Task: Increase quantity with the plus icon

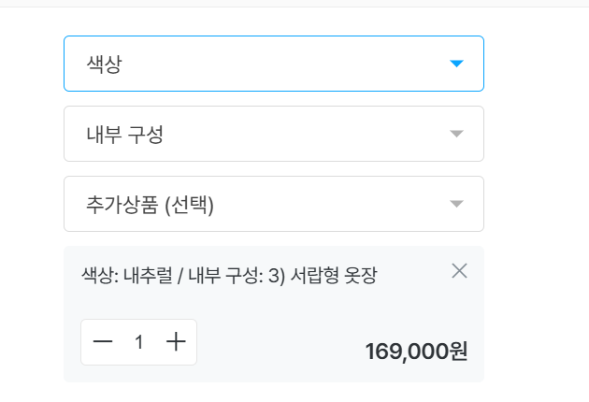Action: pyautogui.click(x=176, y=341)
